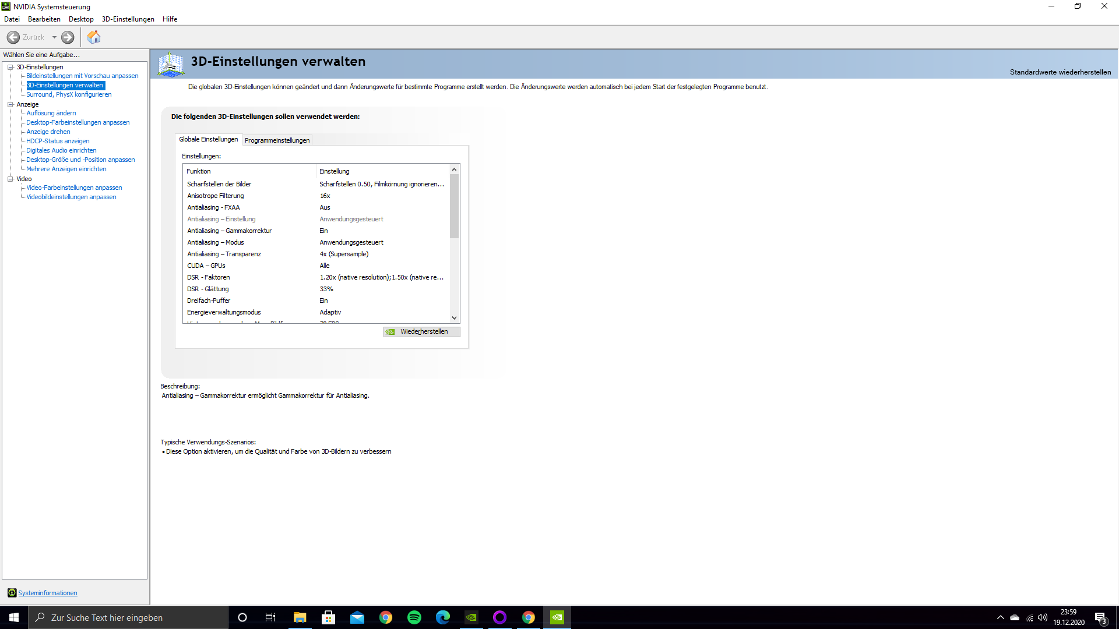This screenshot has width=1119, height=629.
Task: Click the Forward arrow toolbar icon
Action: [68, 37]
